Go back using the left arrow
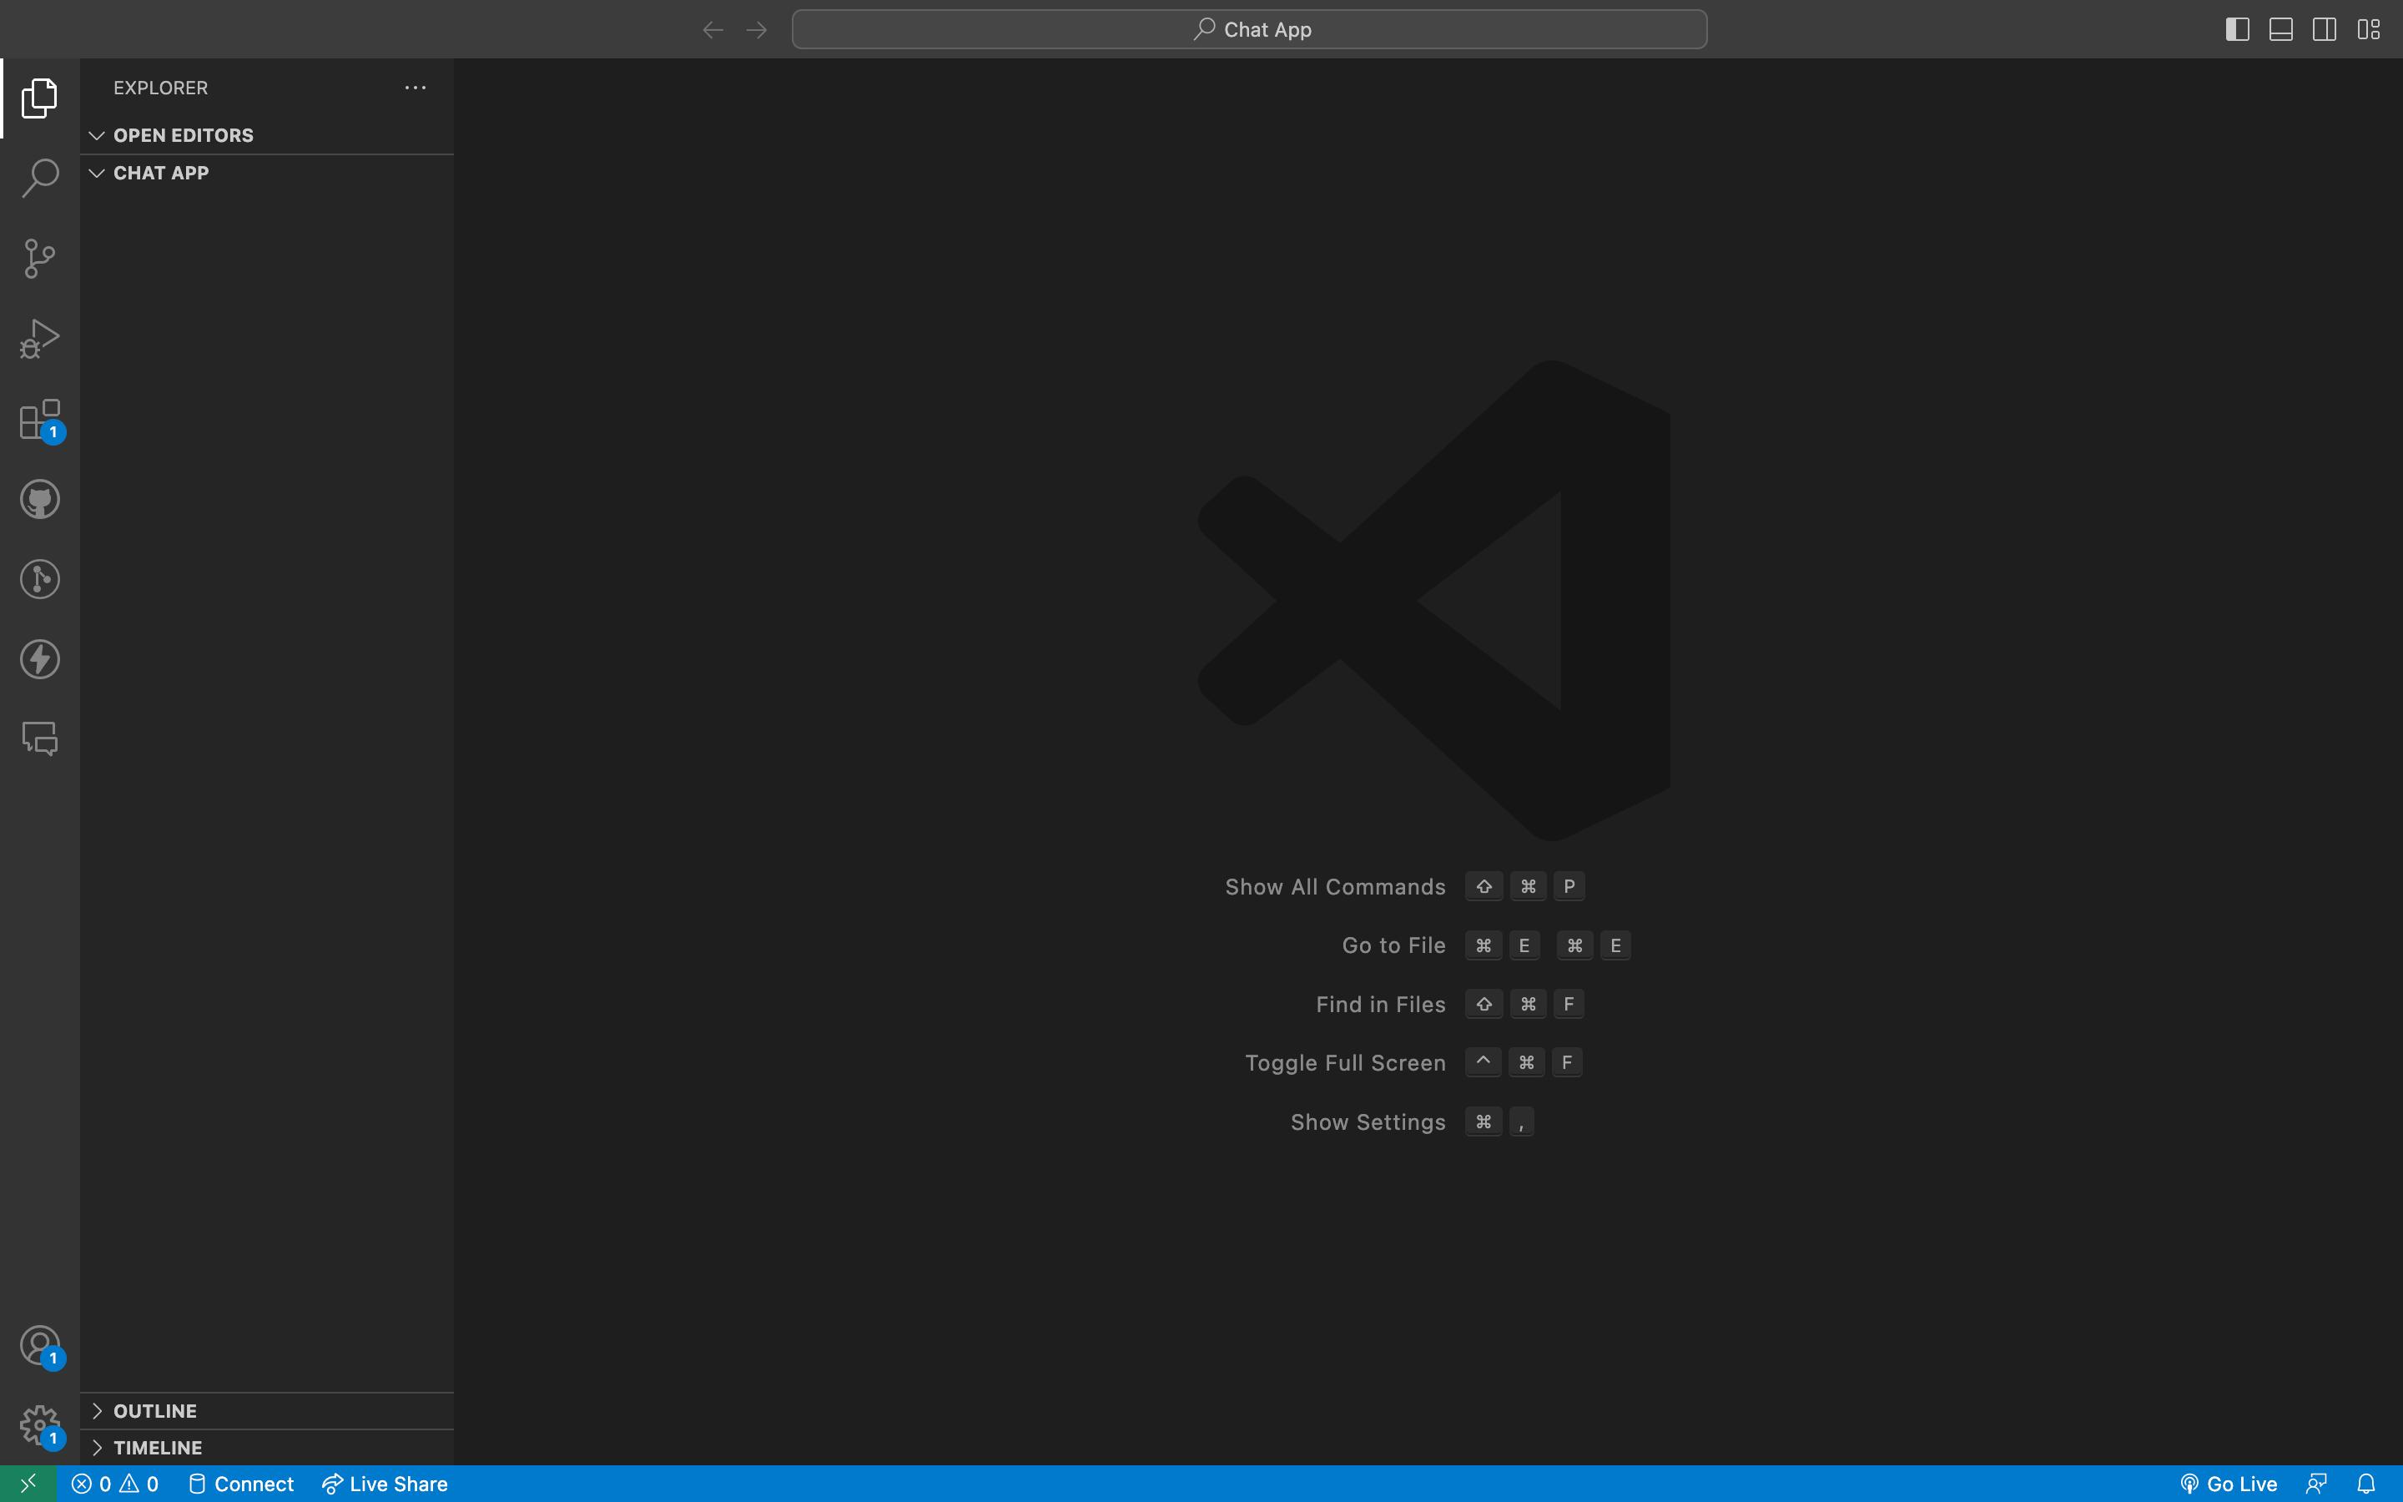The image size is (2403, 1502). click(x=713, y=30)
